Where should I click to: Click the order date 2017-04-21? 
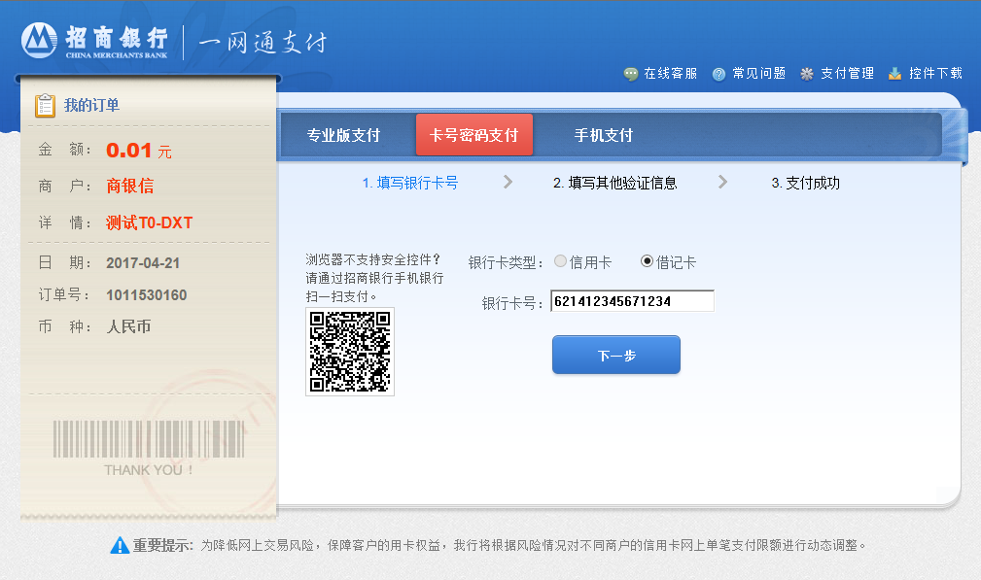[x=143, y=263]
